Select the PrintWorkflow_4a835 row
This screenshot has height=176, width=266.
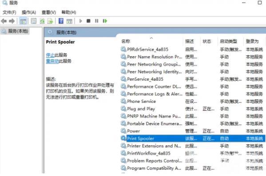pos(193,153)
